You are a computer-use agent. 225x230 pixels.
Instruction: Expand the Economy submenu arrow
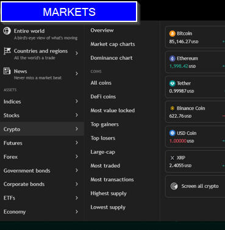pyautogui.click(x=77, y=212)
